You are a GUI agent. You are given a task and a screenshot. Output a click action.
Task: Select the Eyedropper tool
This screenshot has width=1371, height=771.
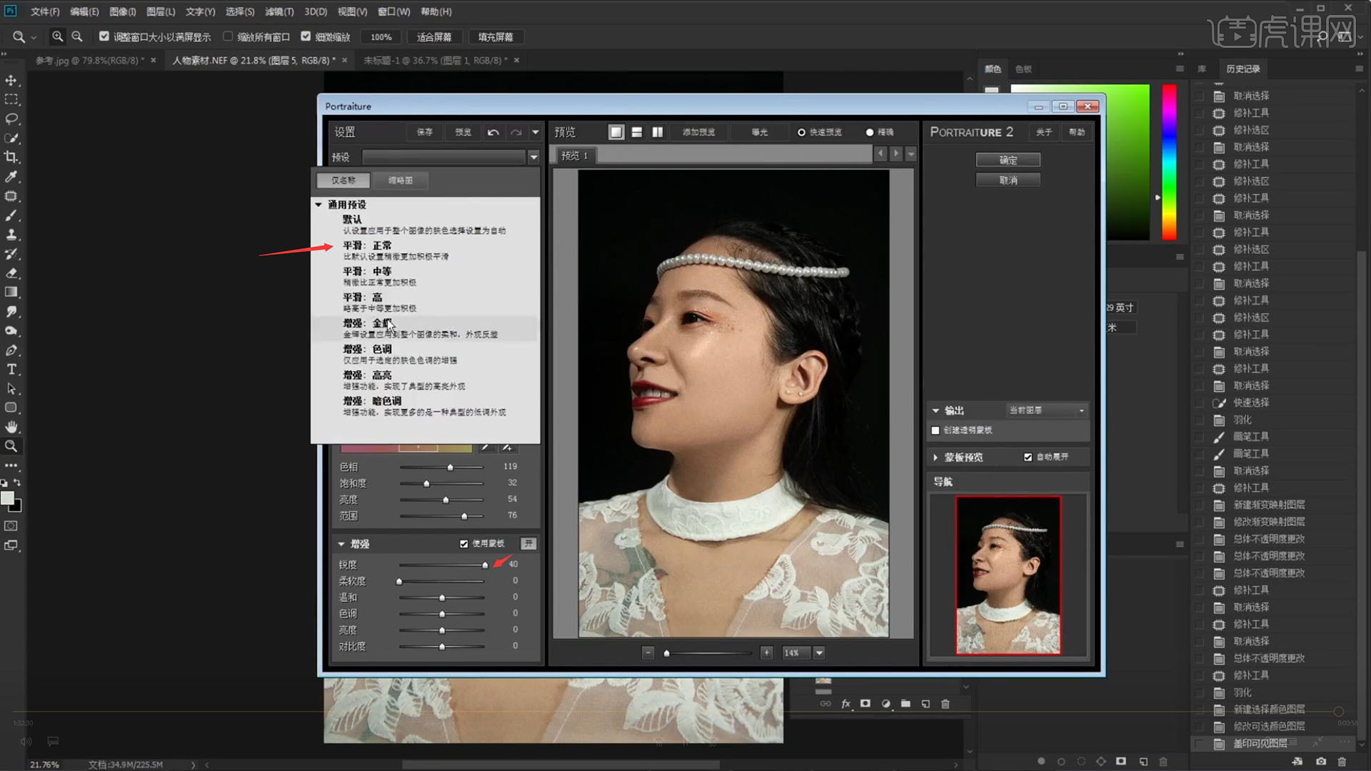pyautogui.click(x=11, y=176)
